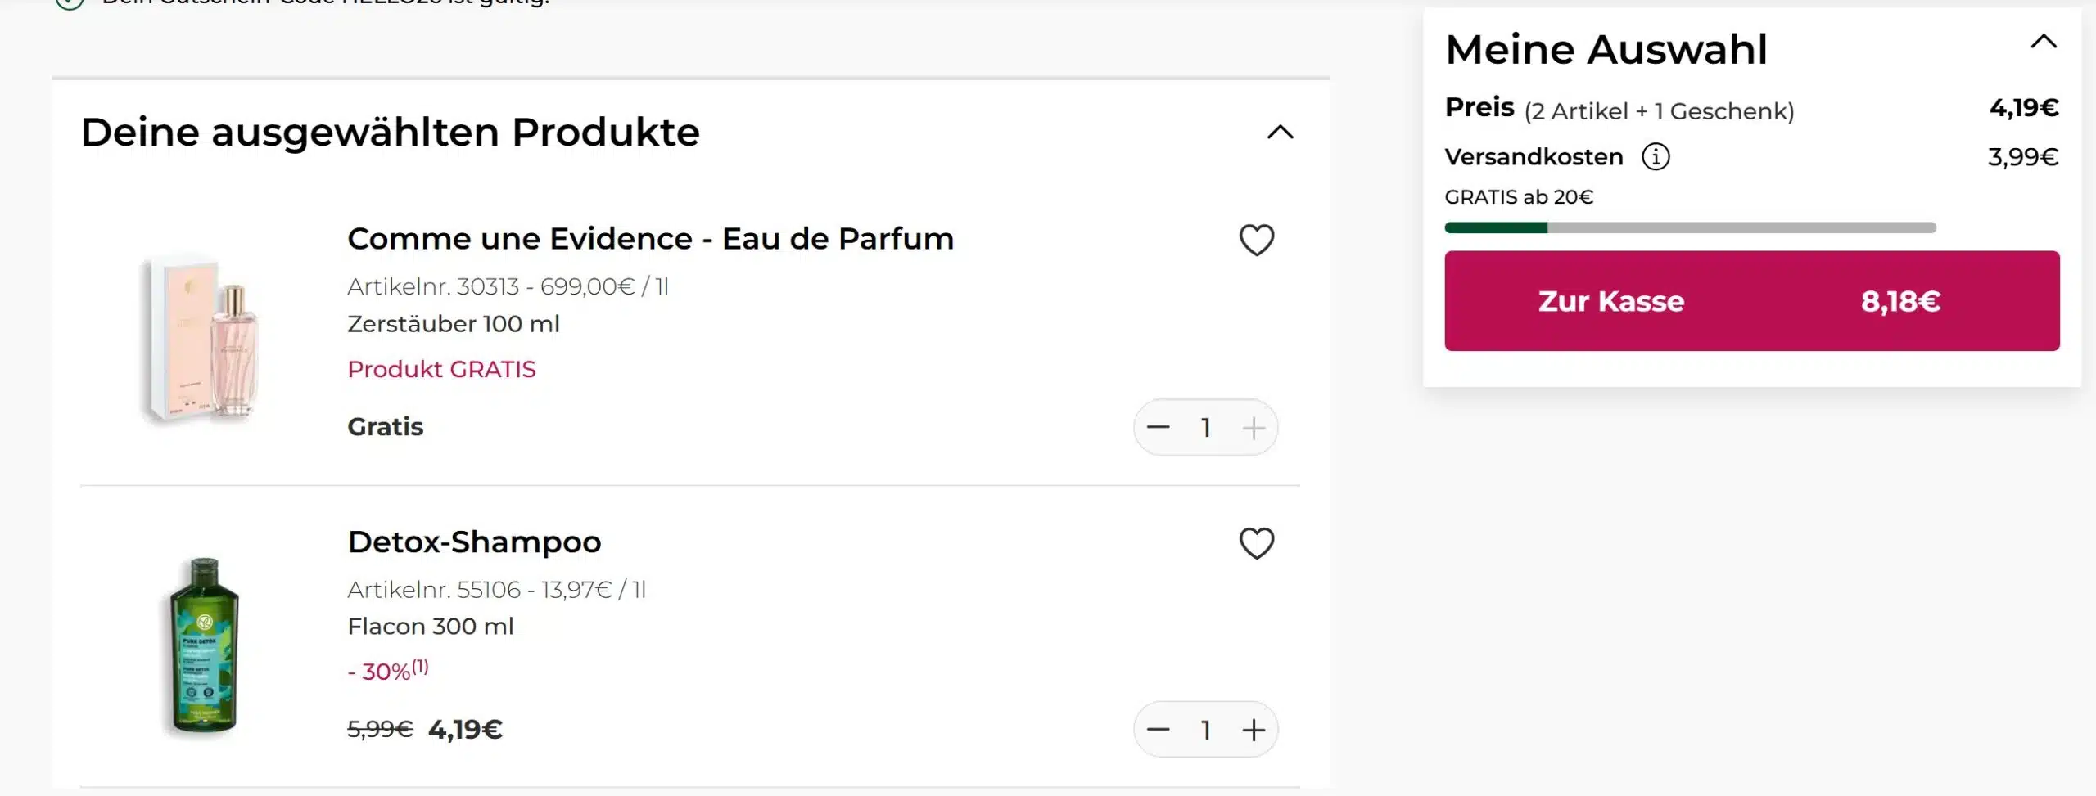Click the Detox-Shampoo quantity number field
Image resolution: width=2096 pixels, height=796 pixels.
click(x=1205, y=730)
